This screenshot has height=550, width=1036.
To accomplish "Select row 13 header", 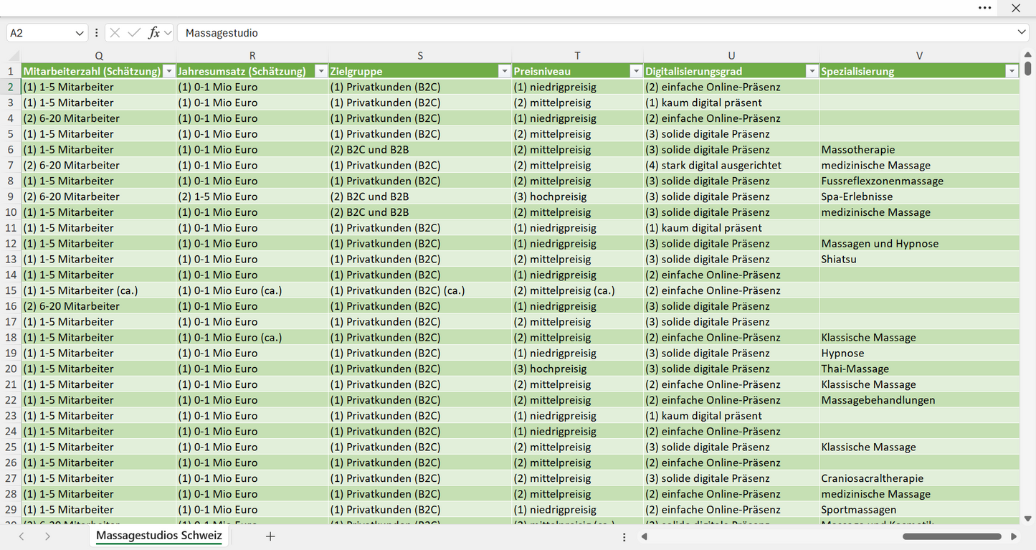I will point(11,259).
